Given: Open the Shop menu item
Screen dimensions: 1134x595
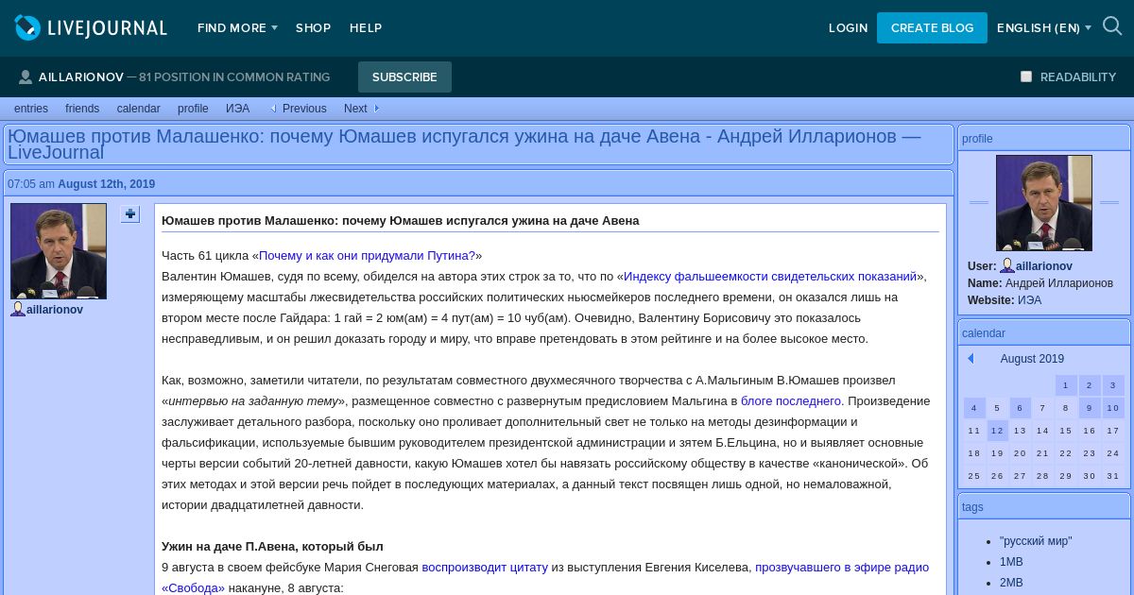Looking at the screenshot, I should (x=313, y=28).
